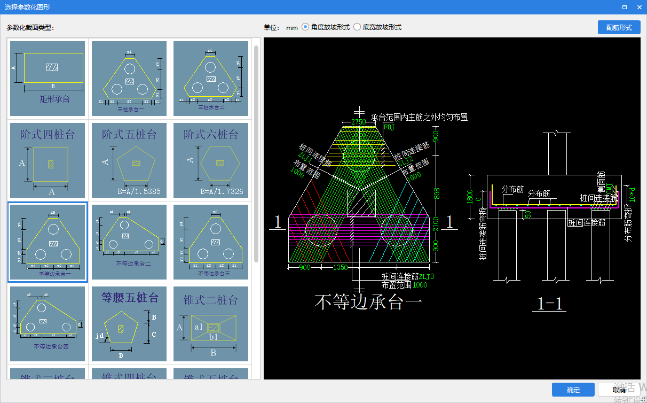Pick the 阶式五桩台 thumbnail
The height and width of the screenshot is (403, 647).
[129, 160]
